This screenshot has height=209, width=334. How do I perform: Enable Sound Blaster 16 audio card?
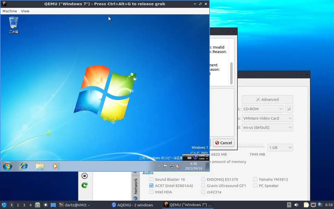151,179
